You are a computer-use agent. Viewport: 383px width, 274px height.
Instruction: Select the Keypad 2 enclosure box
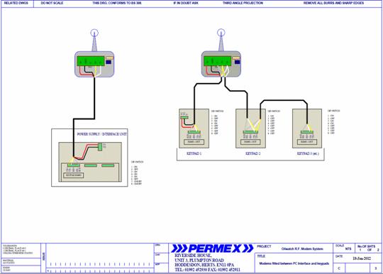[250, 128]
